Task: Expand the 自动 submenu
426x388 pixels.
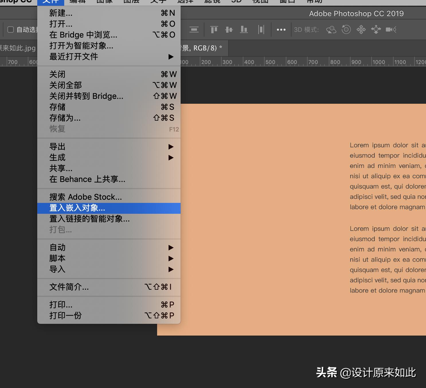Action: pyautogui.click(x=57, y=247)
